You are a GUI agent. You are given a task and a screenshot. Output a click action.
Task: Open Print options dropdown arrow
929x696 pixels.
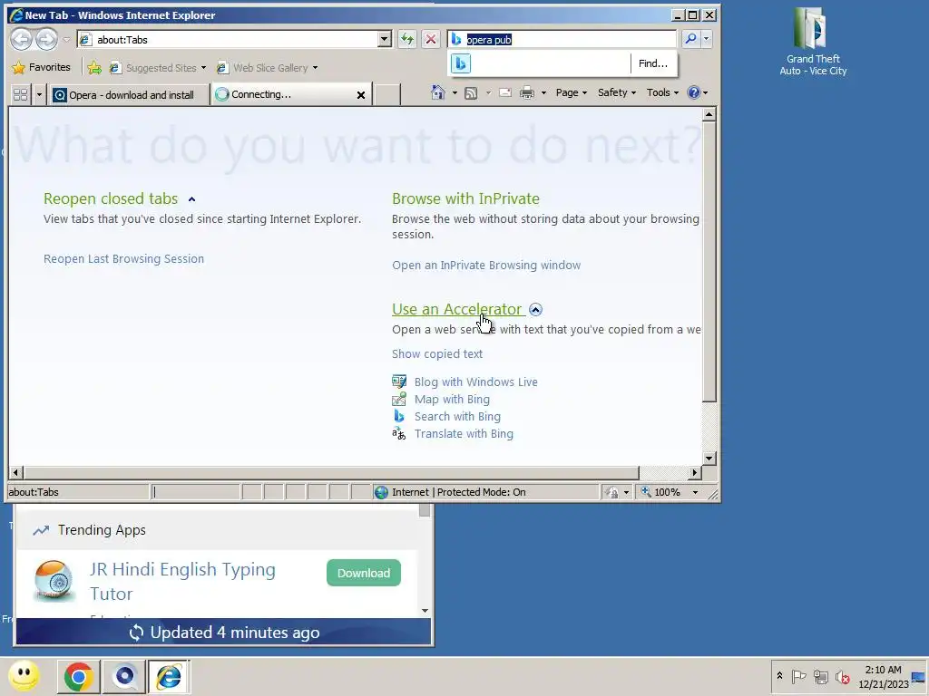tap(543, 93)
